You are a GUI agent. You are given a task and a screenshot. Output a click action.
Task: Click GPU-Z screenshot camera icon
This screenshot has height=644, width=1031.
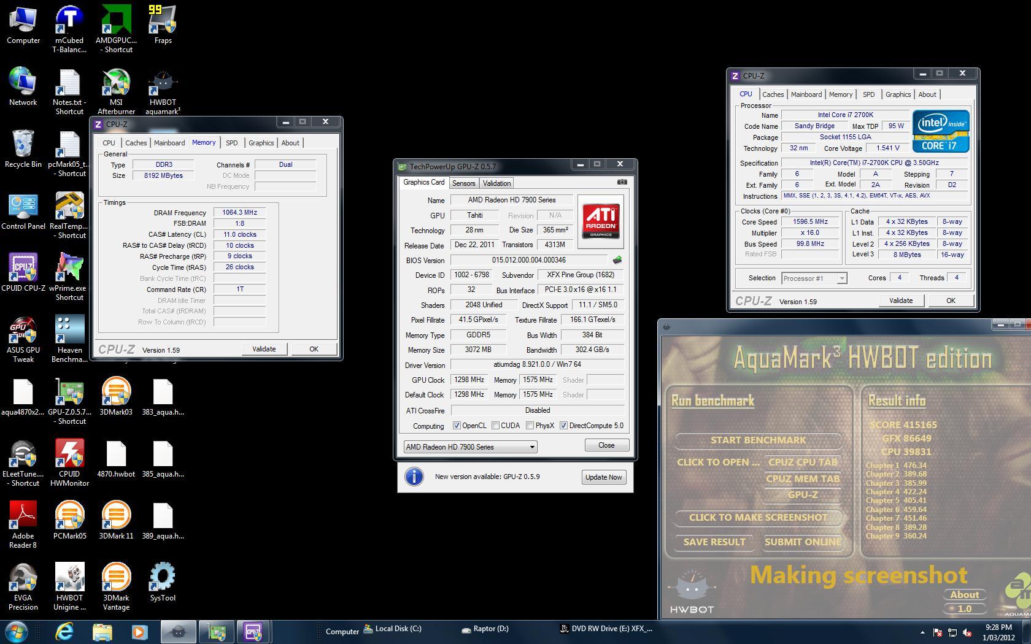pos(622,182)
